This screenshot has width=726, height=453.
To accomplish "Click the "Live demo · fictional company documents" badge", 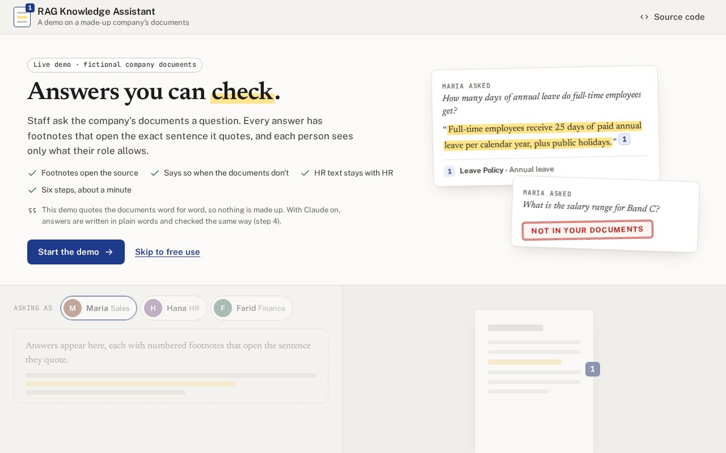I will click(x=115, y=65).
